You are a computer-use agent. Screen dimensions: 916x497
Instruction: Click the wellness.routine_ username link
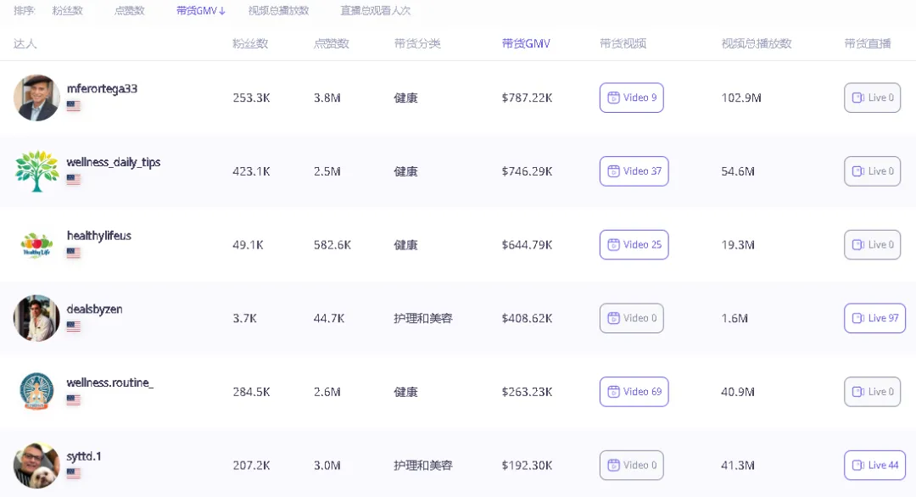pos(110,383)
